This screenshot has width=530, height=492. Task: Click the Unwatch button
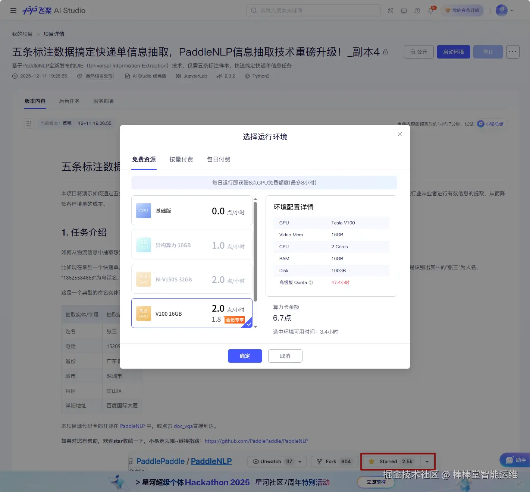pyautogui.click(x=271, y=461)
